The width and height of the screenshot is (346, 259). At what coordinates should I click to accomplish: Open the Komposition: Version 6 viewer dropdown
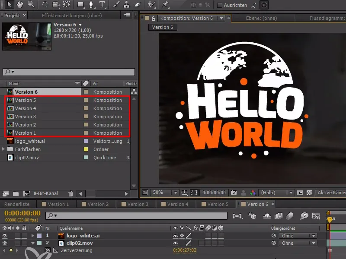click(x=221, y=18)
